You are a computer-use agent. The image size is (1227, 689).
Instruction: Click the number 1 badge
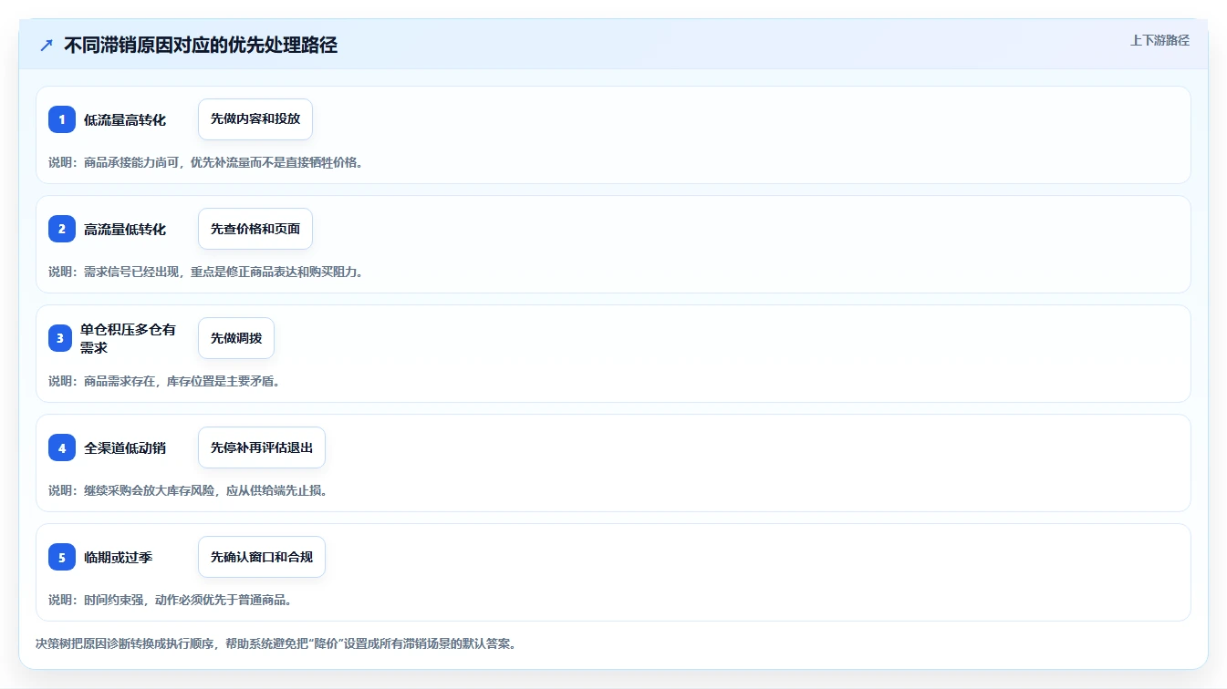click(62, 119)
